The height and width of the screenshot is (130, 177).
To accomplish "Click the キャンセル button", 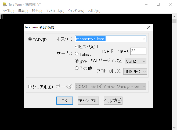I will point(88,101).
